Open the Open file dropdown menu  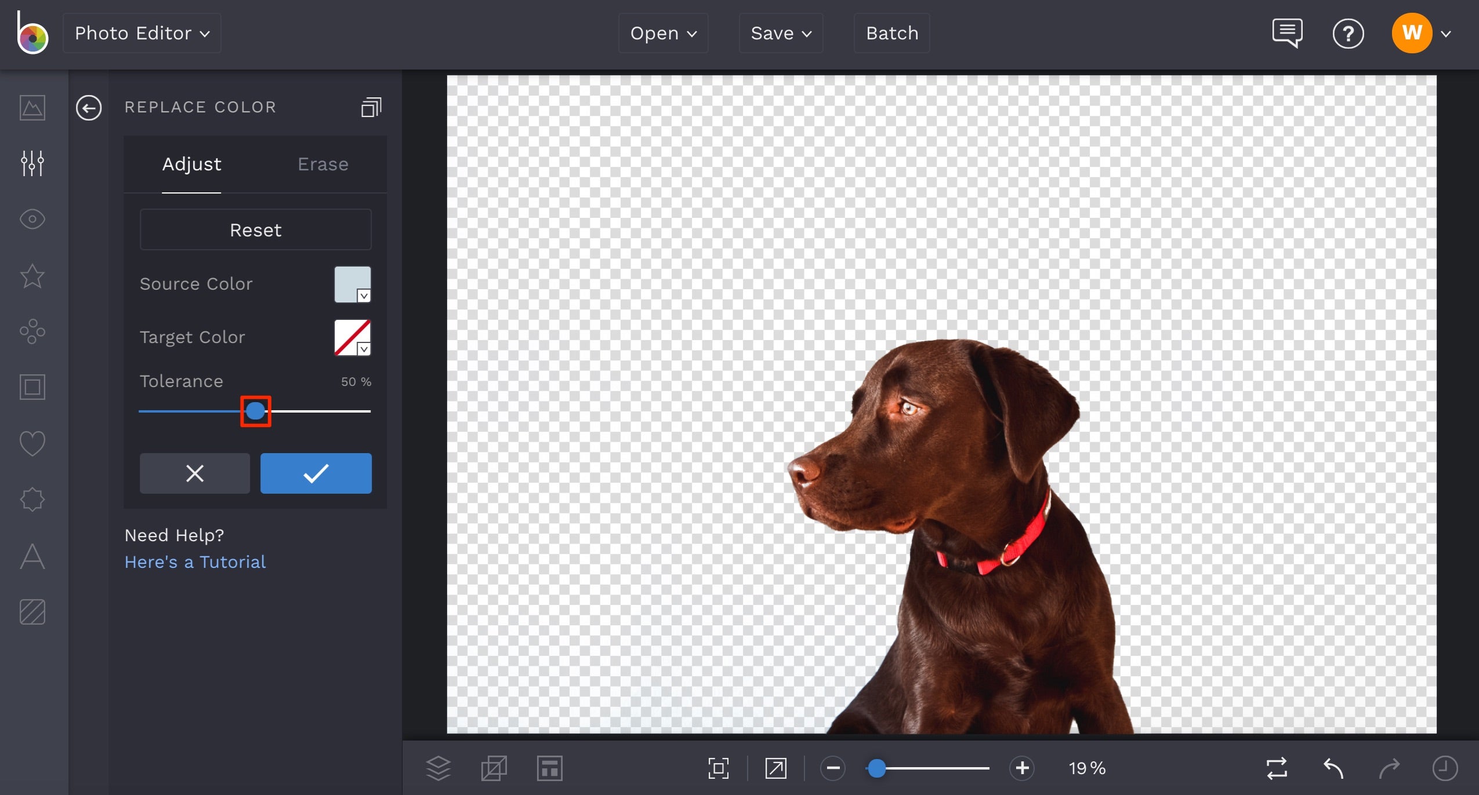coord(662,33)
